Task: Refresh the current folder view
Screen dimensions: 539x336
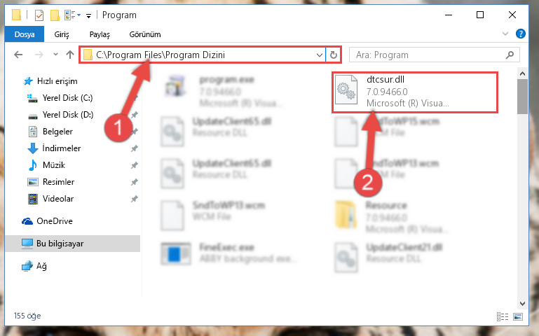Action: pos(334,55)
